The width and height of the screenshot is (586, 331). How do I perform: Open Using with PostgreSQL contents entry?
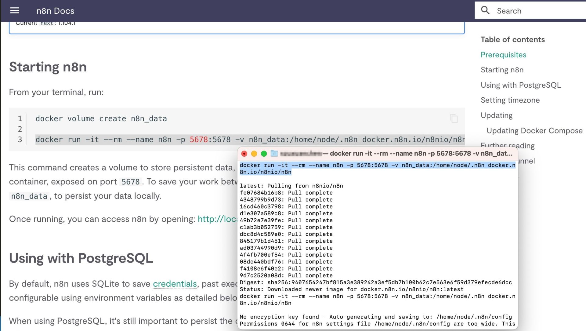pyautogui.click(x=521, y=85)
